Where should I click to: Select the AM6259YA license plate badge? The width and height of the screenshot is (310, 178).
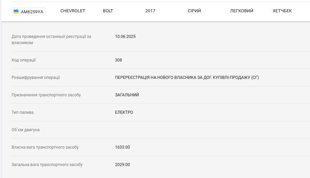[x=29, y=12]
